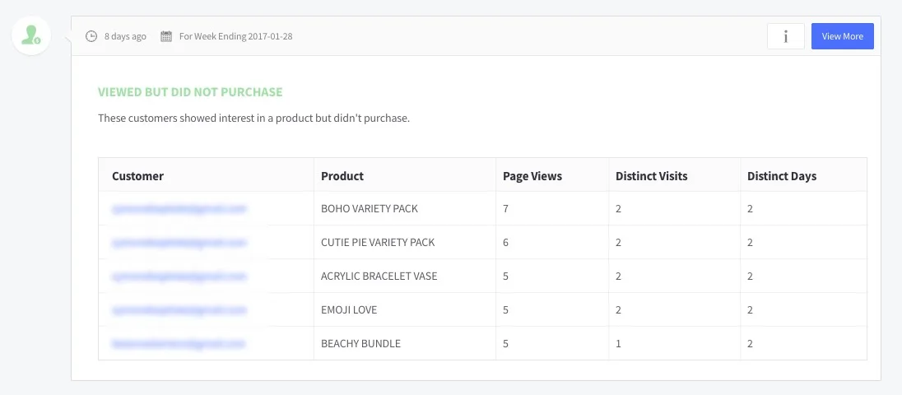Click the View More button
The image size is (902, 395).
[x=843, y=36]
